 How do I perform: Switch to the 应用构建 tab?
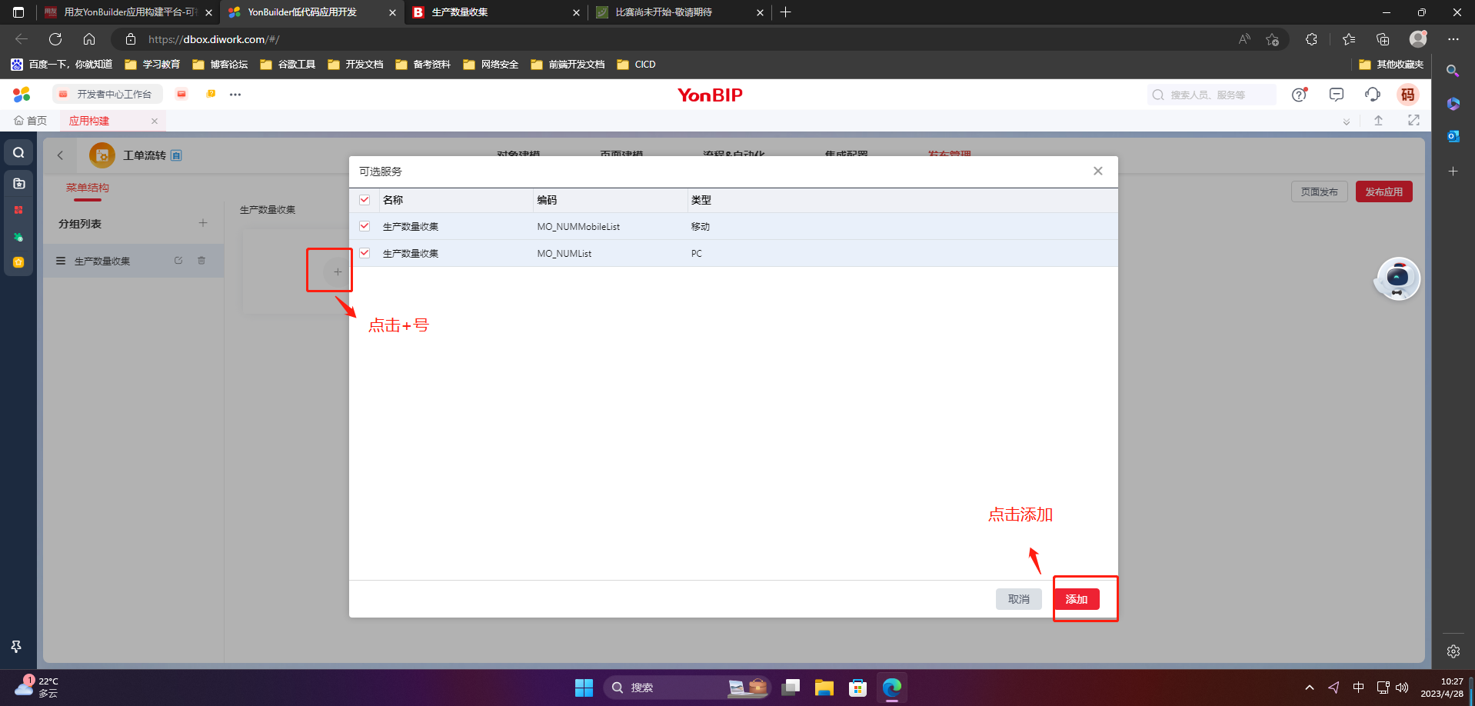(x=89, y=121)
